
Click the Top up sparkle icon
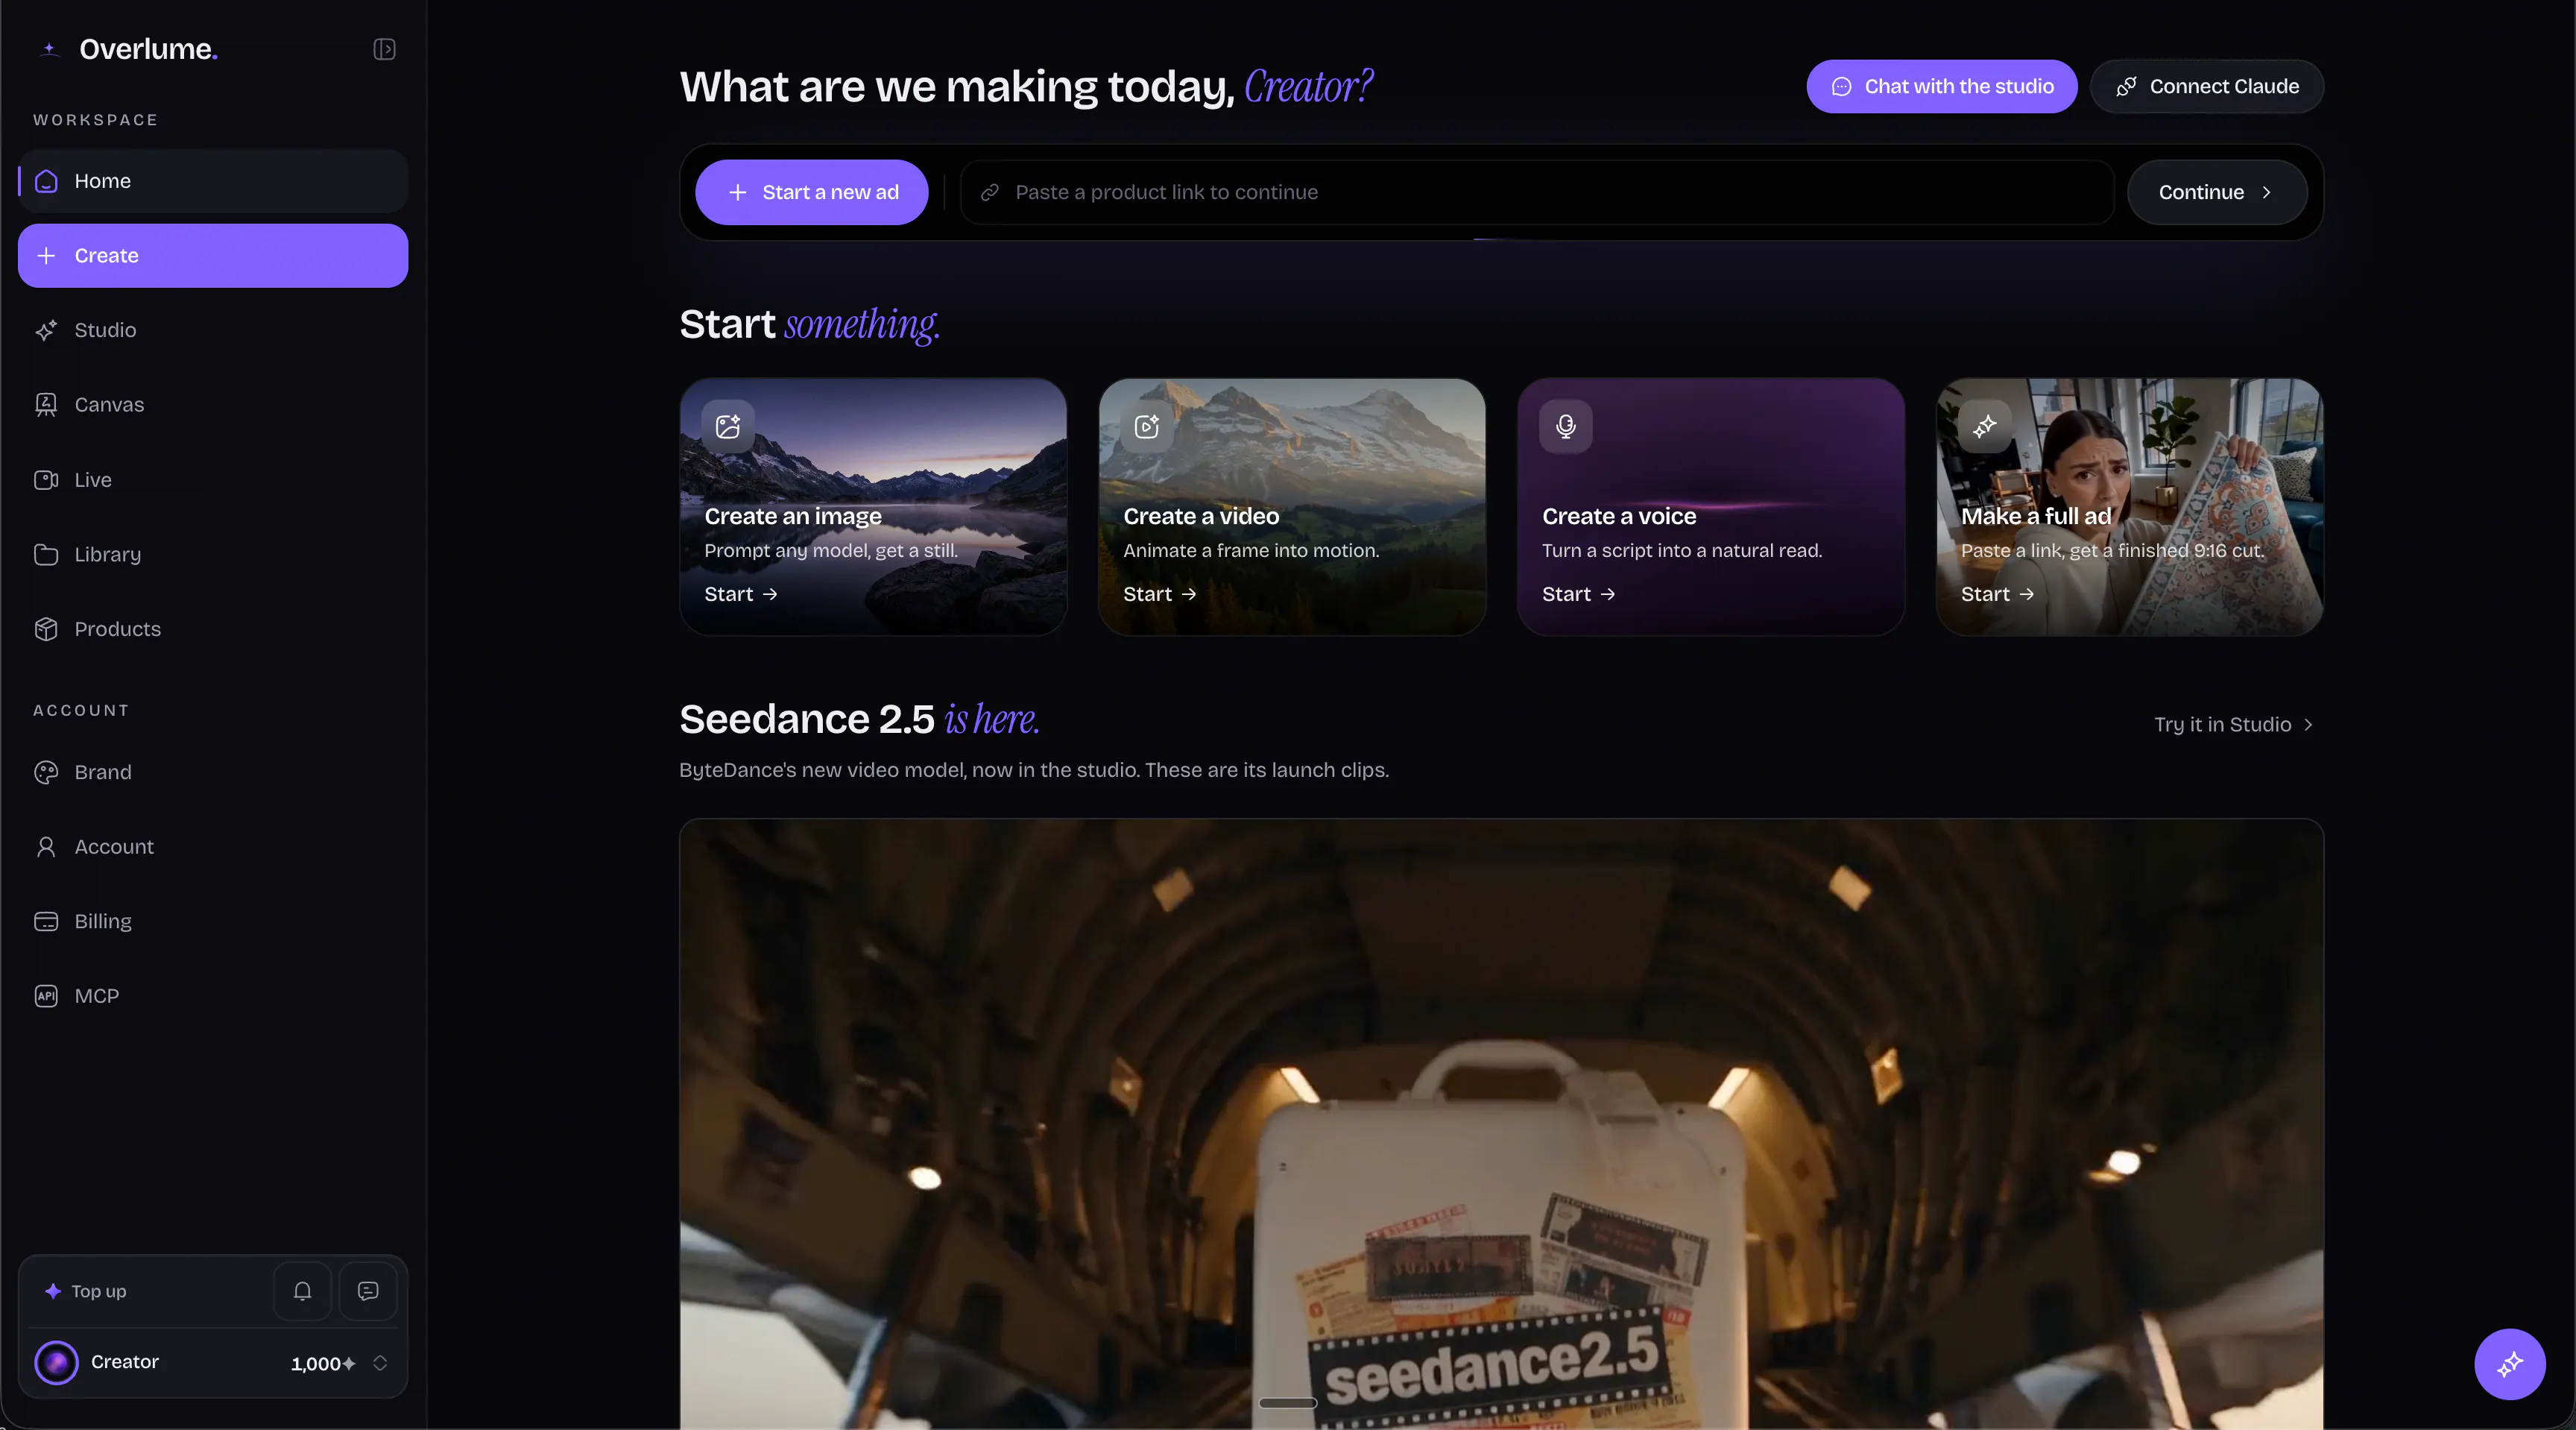53,1291
